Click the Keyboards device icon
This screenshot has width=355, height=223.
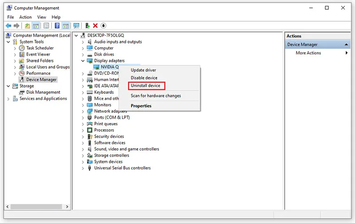click(90, 92)
